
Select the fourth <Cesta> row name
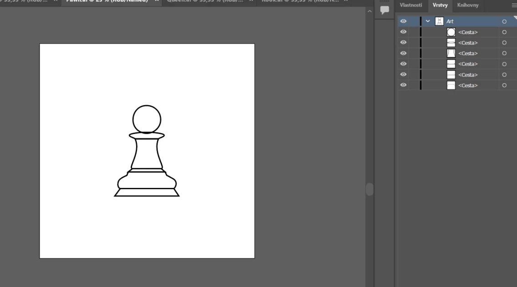(x=467, y=64)
